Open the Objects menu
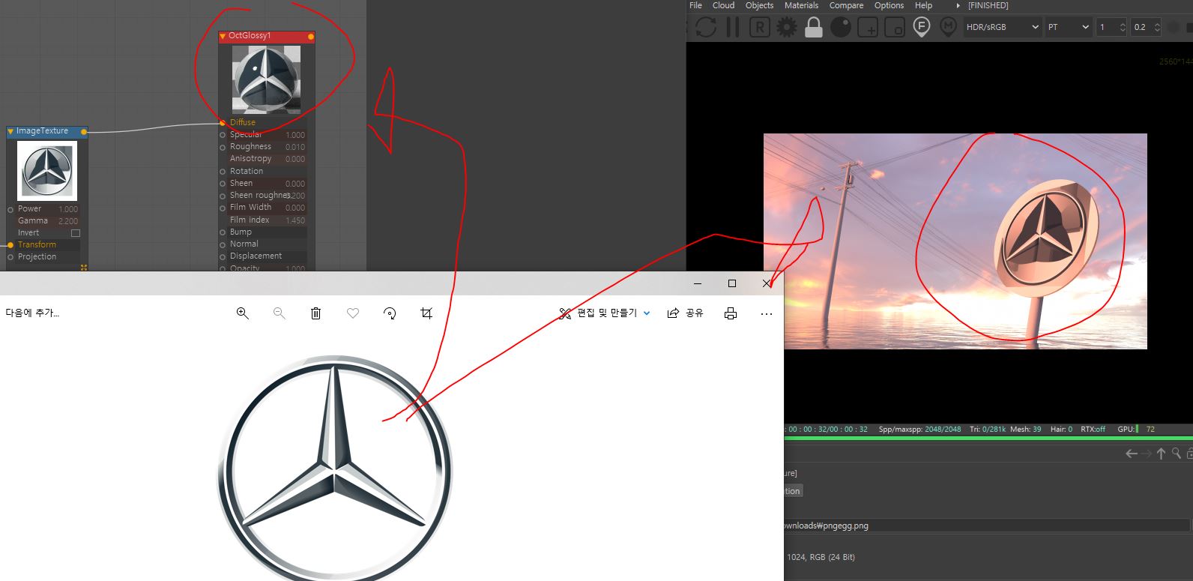1193x581 pixels. coord(759,5)
